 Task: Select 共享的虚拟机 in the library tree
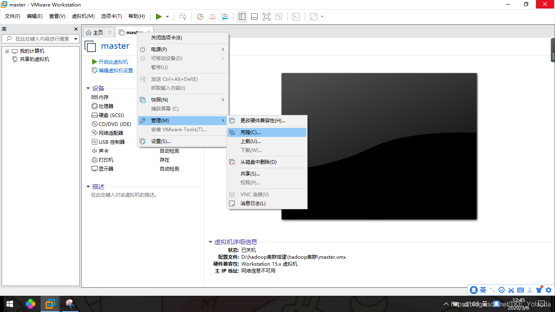click(x=35, y=59)
